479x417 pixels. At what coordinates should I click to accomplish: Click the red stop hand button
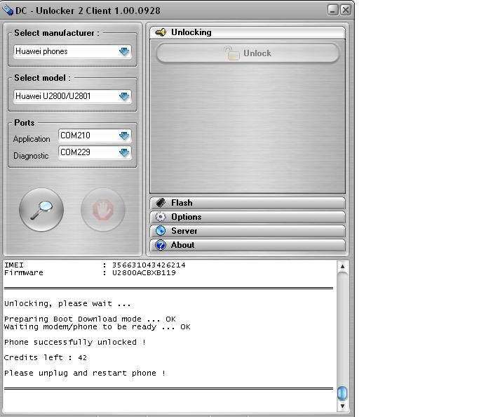pyautogui.click(x=103, y=210)
